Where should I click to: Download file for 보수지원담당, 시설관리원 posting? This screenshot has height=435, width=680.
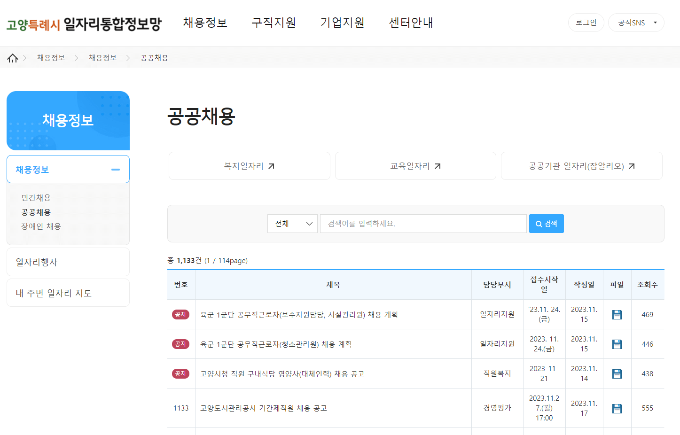pyautogui.click(x=617, y=315)
